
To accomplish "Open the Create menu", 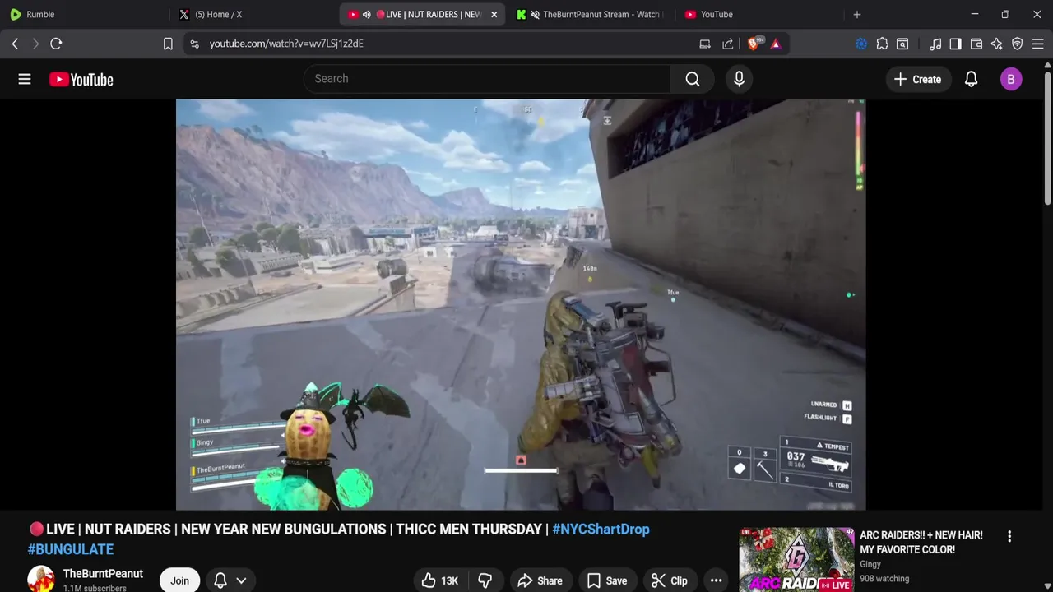I will coord(917,79).
